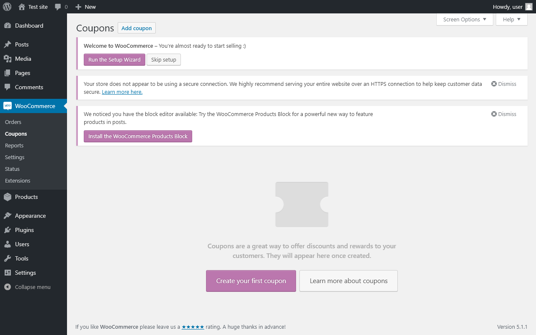Open WooCommerce Reports submenu
Screen dimensions: 536x335
pyautogui.click(x=14, y=145)
